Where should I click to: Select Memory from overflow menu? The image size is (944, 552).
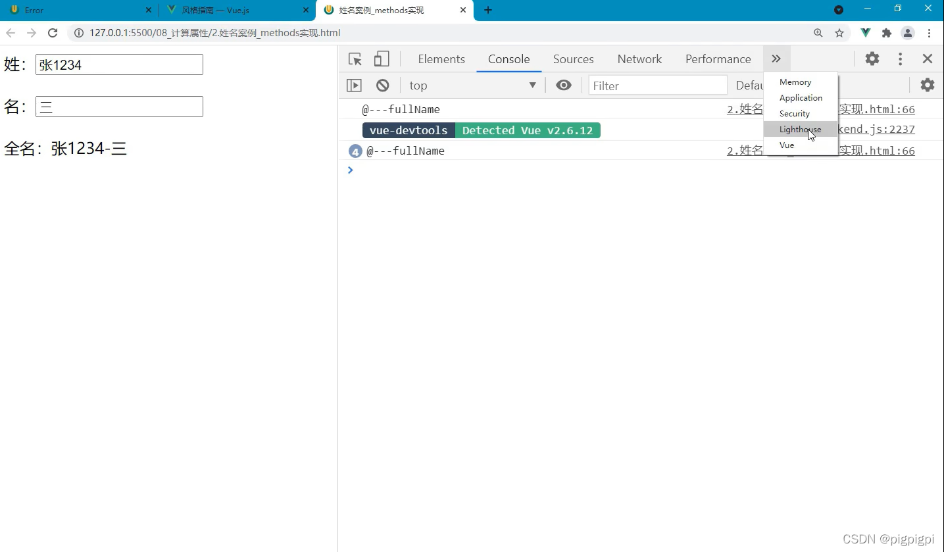coord(801,82)
